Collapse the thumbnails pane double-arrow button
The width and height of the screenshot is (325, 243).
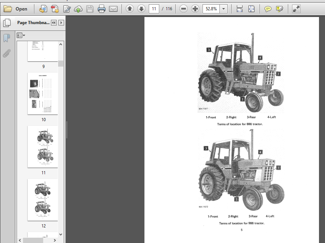[x=54, y=23]
